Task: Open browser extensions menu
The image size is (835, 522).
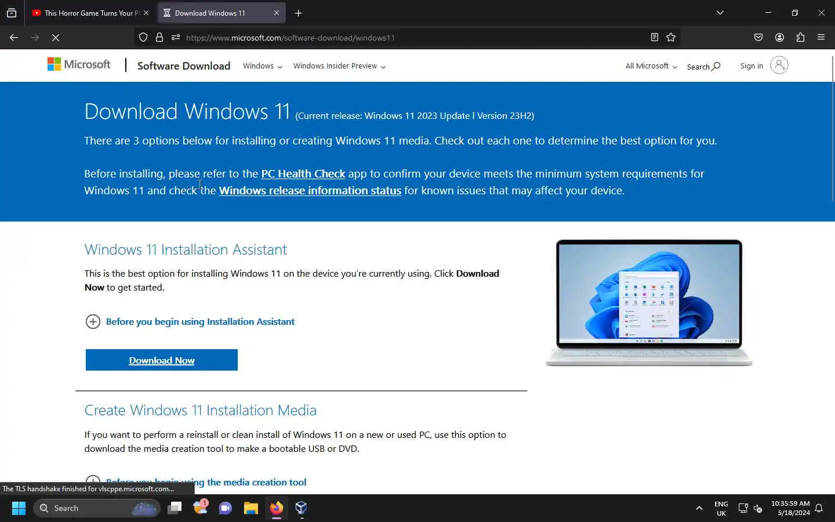Action: (800, 37)
